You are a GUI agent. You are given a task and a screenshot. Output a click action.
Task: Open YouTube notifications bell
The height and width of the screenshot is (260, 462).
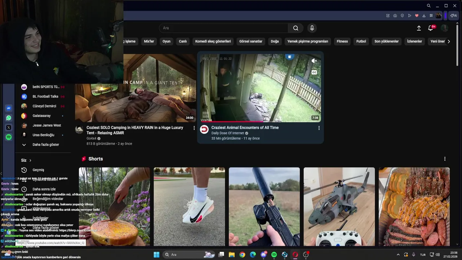(431, 28)
